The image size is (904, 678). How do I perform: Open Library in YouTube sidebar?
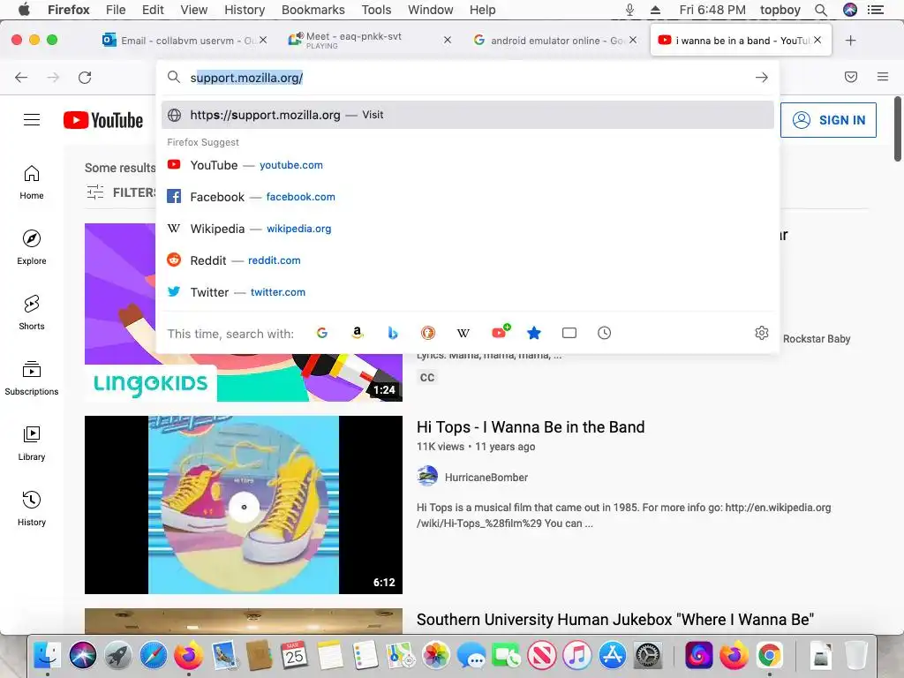point(32,443)
